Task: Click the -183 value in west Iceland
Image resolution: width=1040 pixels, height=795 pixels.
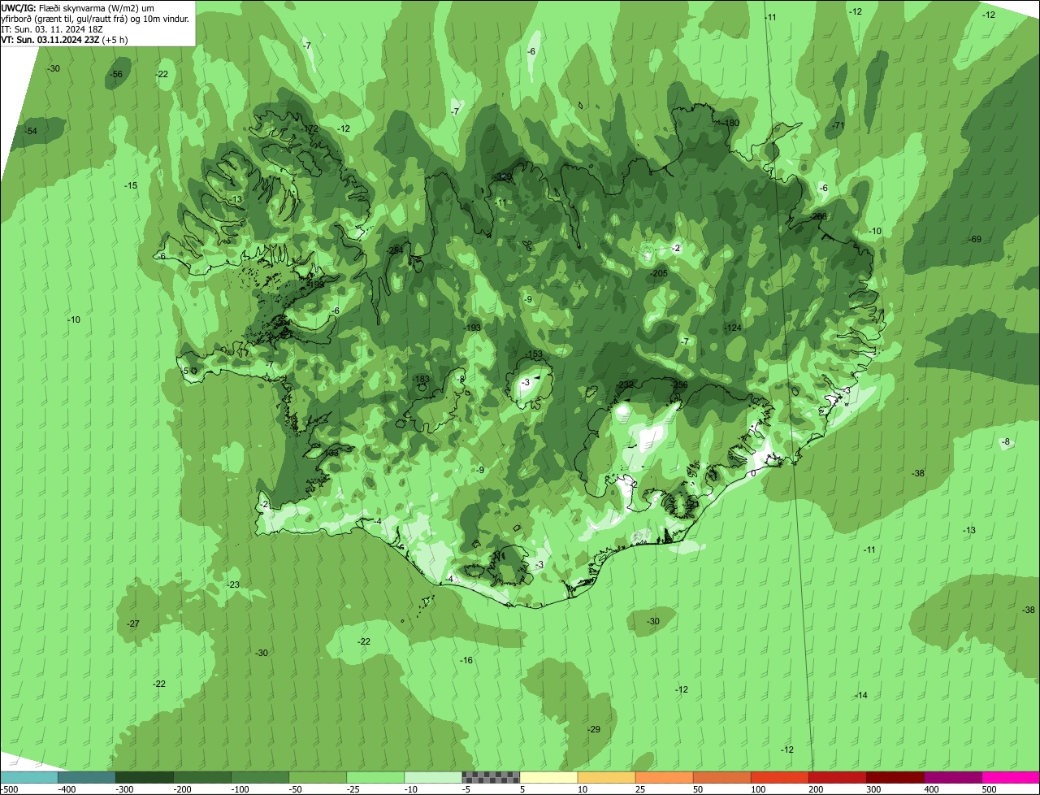Action: 421,379
